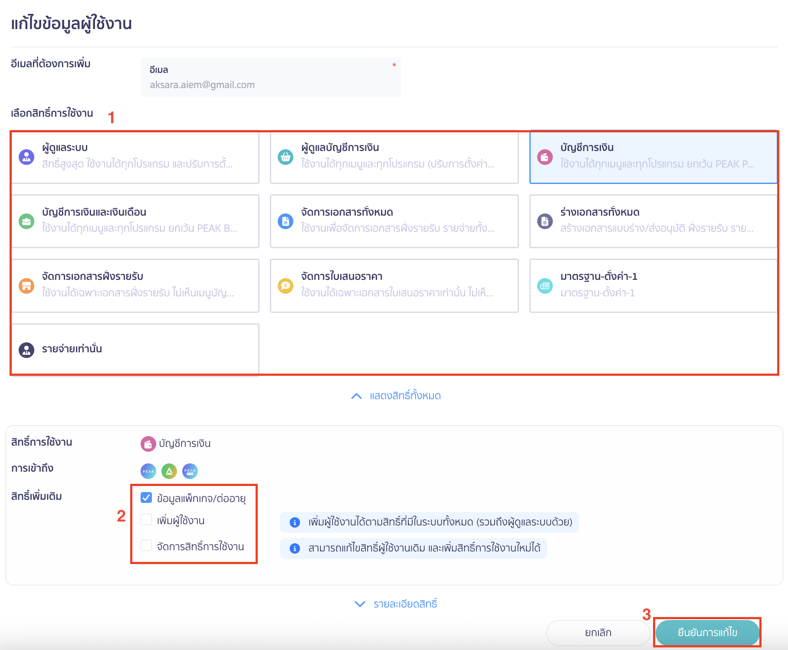Click info icon beside เพิ่มผู้ใช้งาน description
This screenshot has height=650, width=788.
tap(295, 522)
